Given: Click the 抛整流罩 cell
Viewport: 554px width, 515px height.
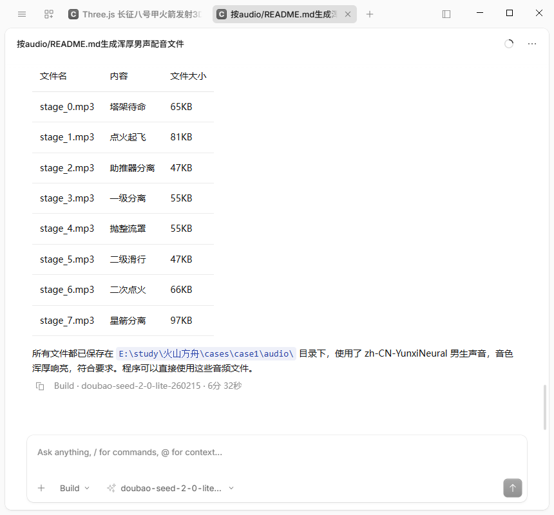Looking at the screenshot, I should pos(128,229).
